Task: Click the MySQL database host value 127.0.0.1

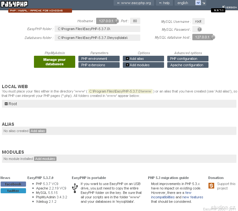Action: tap(202, 37)
